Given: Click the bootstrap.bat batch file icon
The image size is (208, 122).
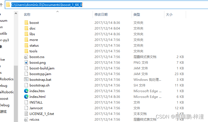Looking at the screenshot, I should coord(26,79).
